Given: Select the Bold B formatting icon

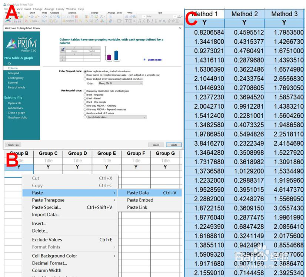Looking at the screenshot, I should coord(148,21).
